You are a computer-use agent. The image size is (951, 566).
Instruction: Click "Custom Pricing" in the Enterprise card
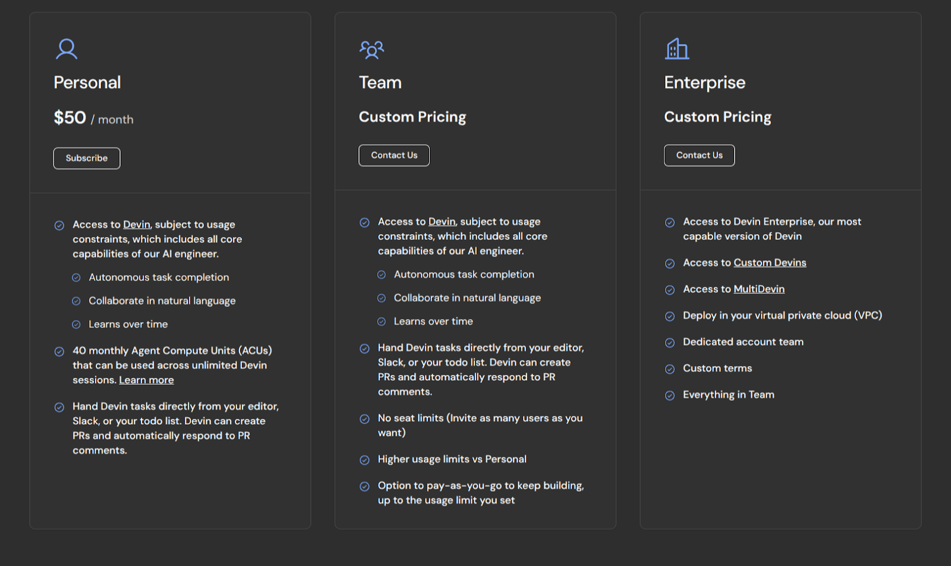pos(717,117)
